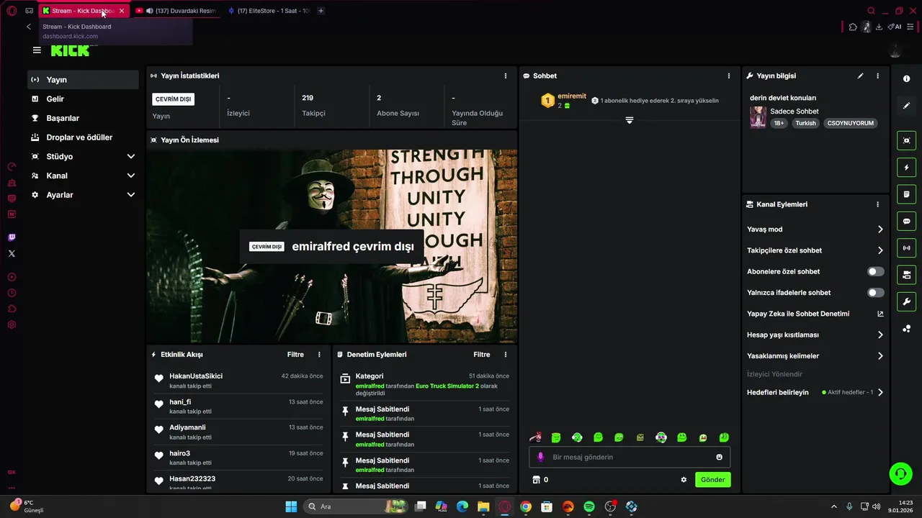922x518 pixels.
Task: Go to Başarılar in the sidebar
Action: click(83, 118)
